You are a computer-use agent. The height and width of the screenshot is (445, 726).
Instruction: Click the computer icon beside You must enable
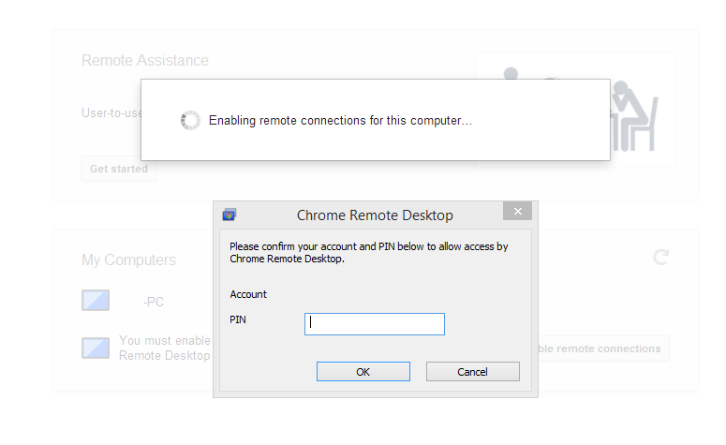pyautogui.click(x=96, y=349)
